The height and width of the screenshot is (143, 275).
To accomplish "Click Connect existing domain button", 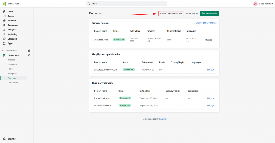I will (171, 13).
